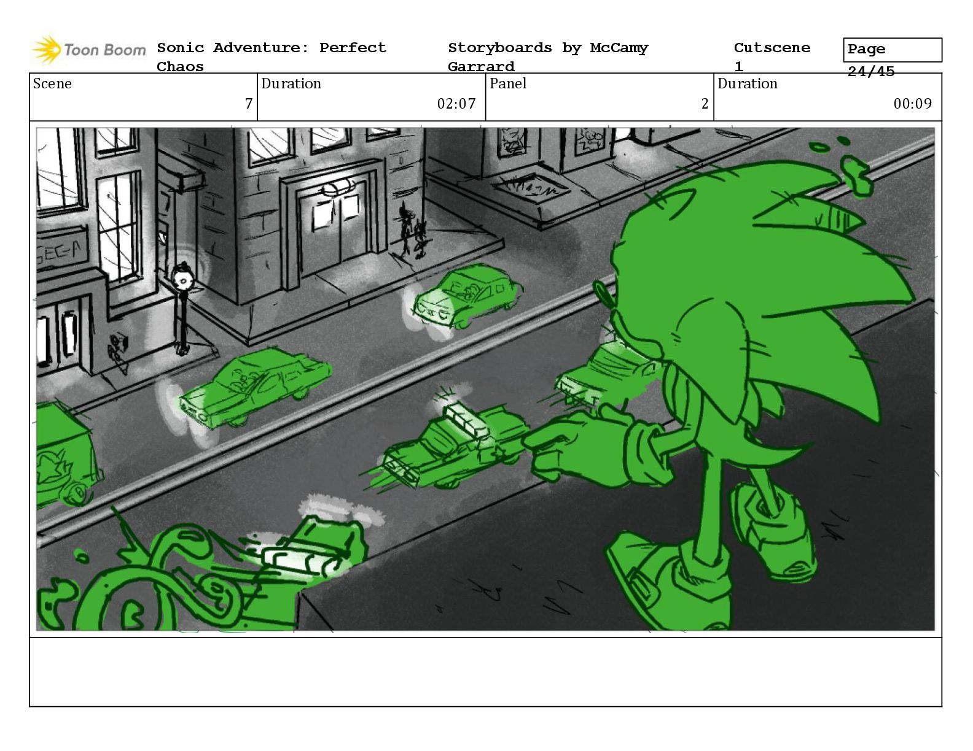This screenshot has height=751, width=973.
Task: Click the 'Storyboards by McCamy Garrard' credit
Action: click(548, 57)
